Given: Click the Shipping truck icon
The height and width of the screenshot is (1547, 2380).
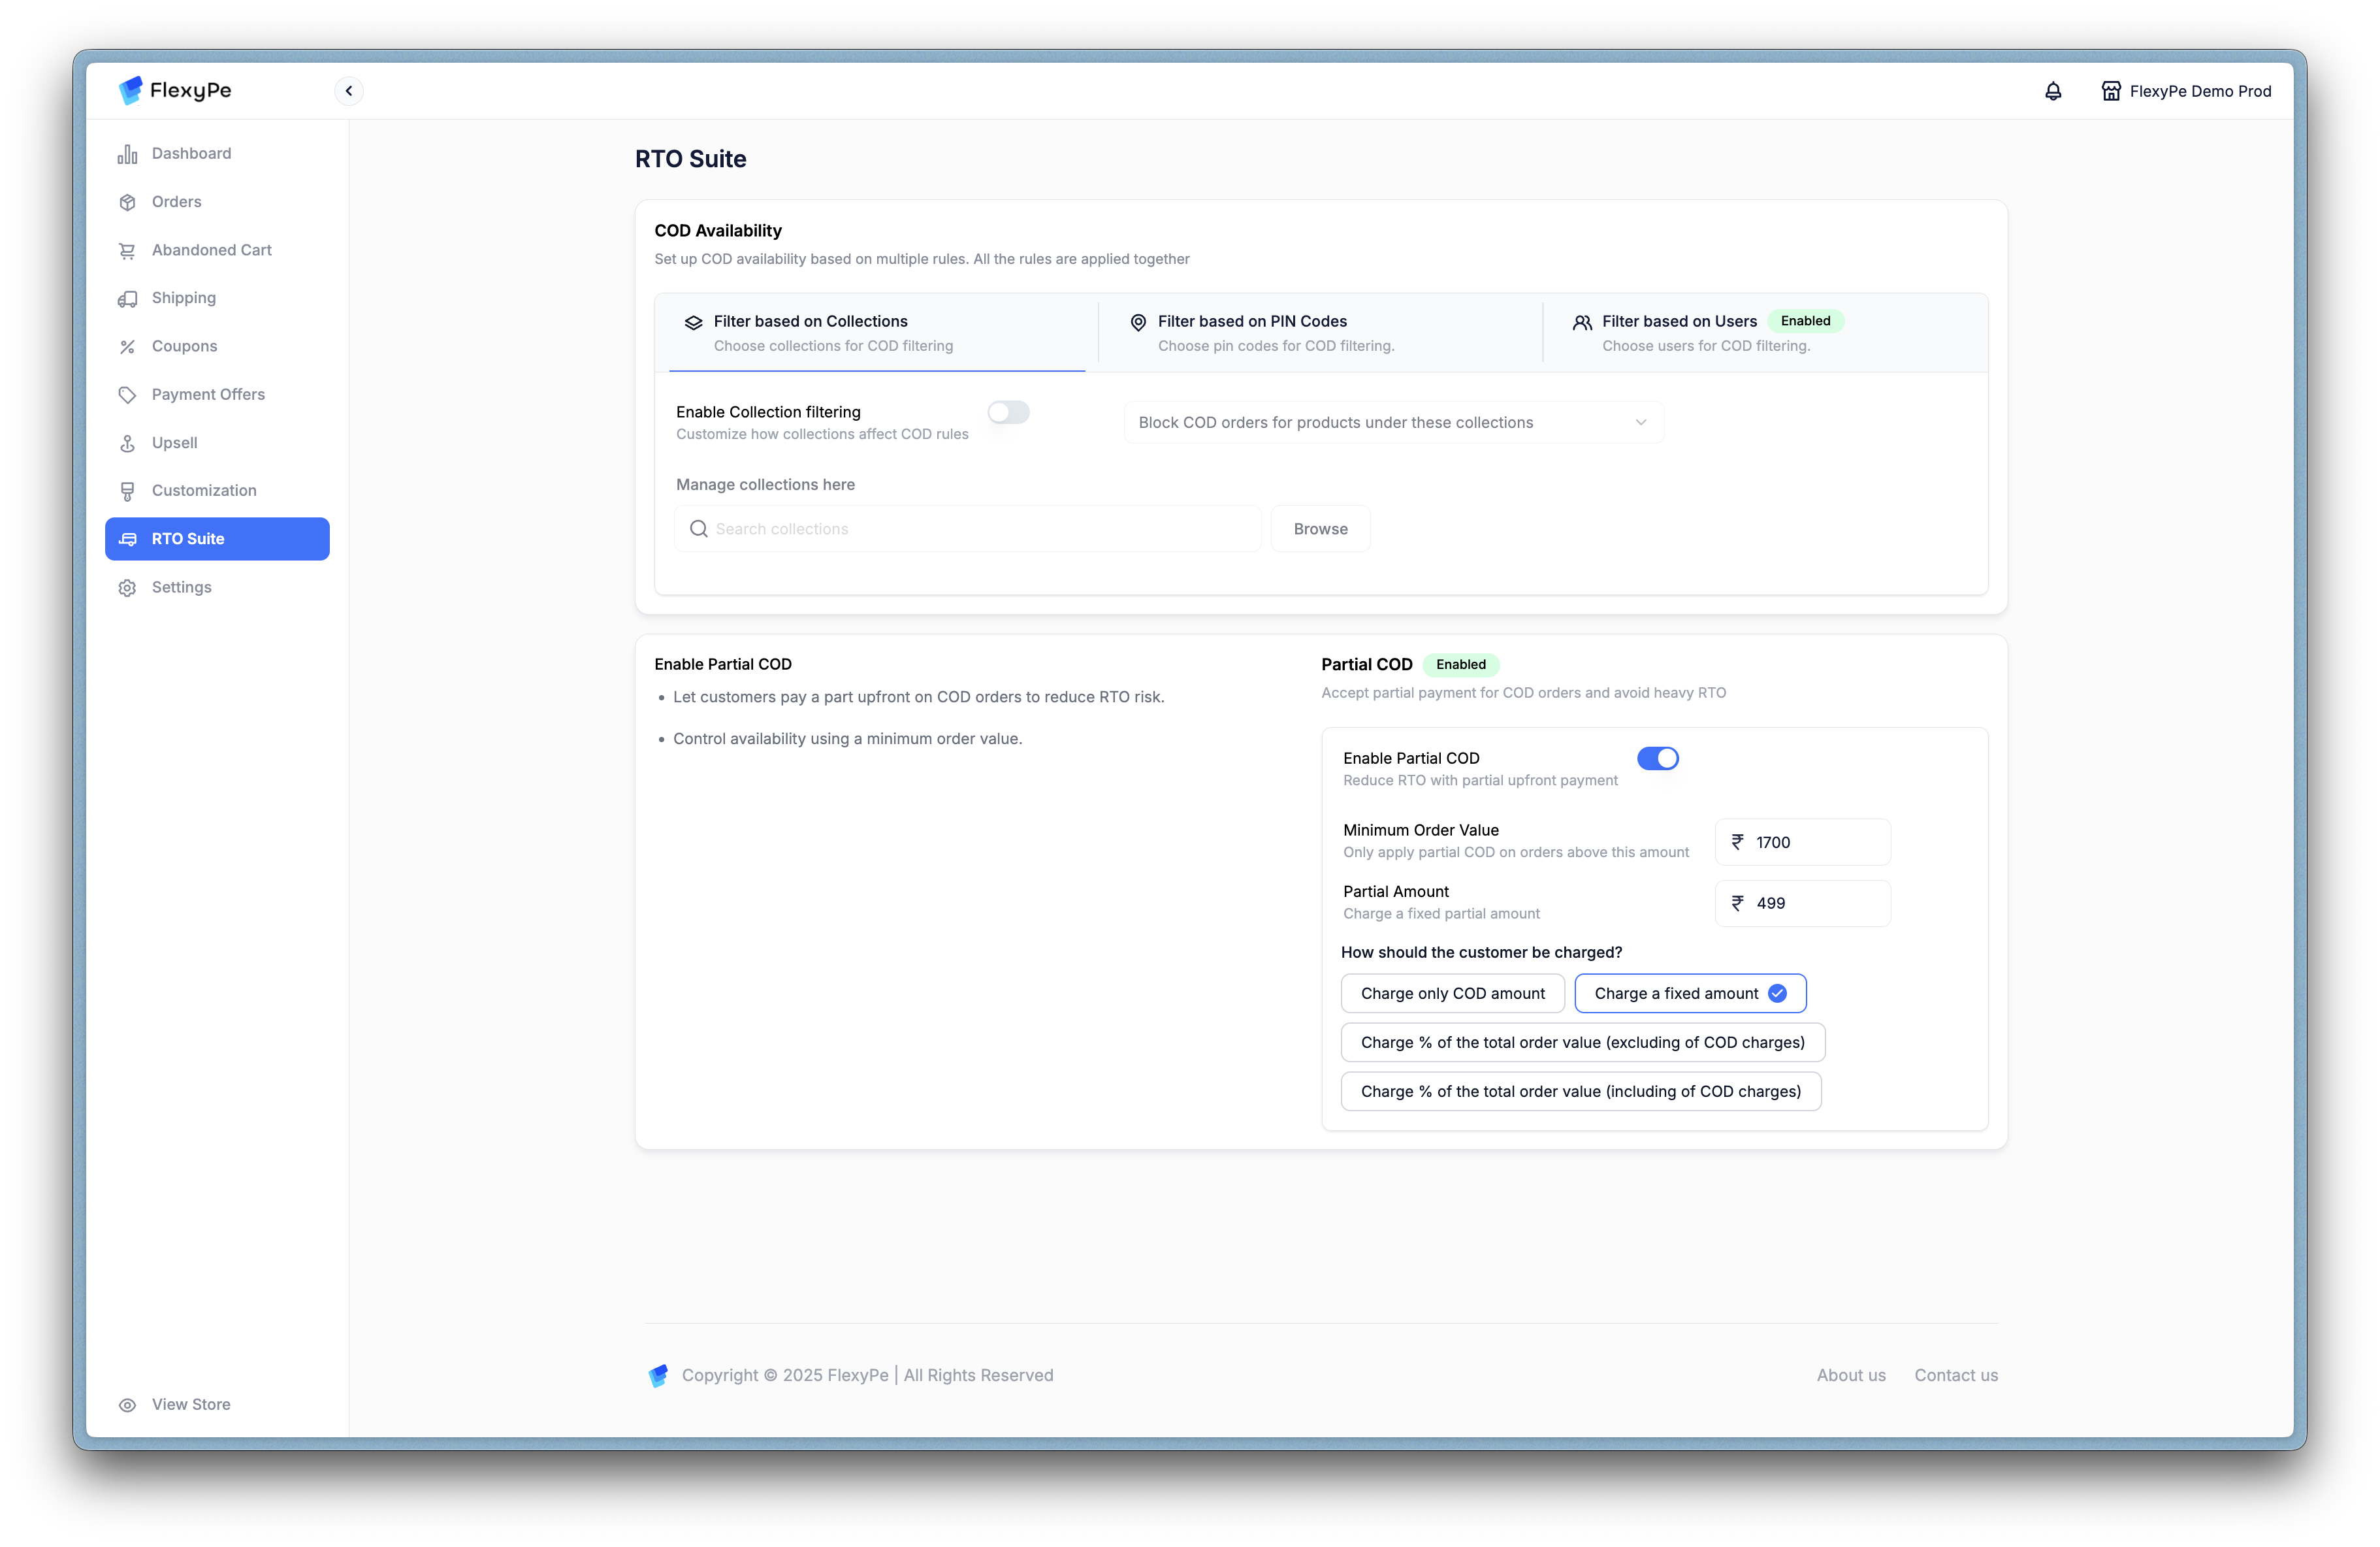Looking at the screenshot, I should pyautogui.click(x=127, y=299).
